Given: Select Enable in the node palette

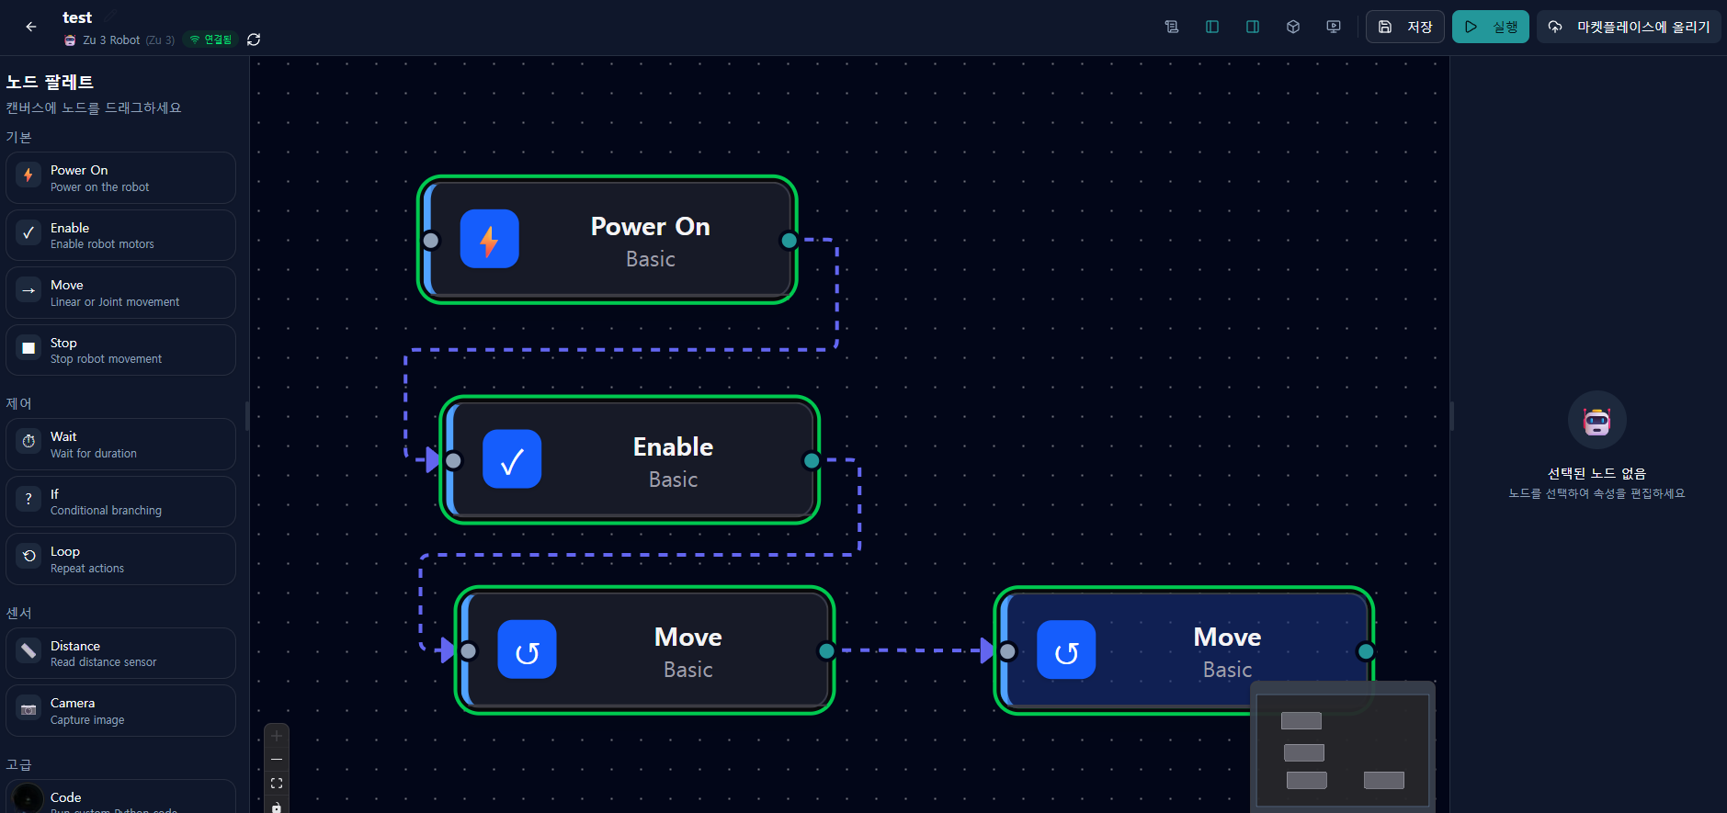Looking at the screenshot, I should [x=120, y=235].
